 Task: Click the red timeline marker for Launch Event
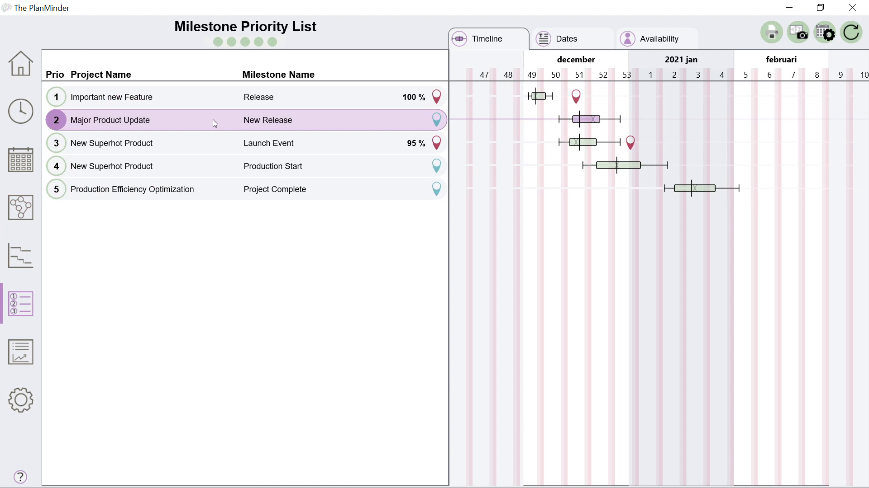pyautogui.click(x=630, y=142)
